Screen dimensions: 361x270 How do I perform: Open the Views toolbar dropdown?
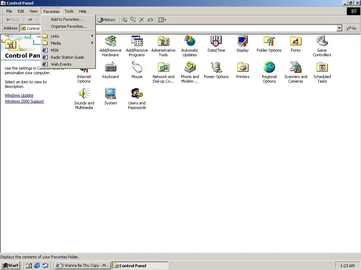coord(162,20)
